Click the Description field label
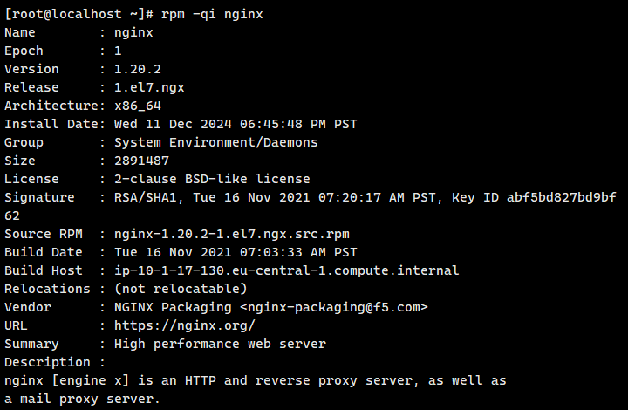 (x=47, y=362)
